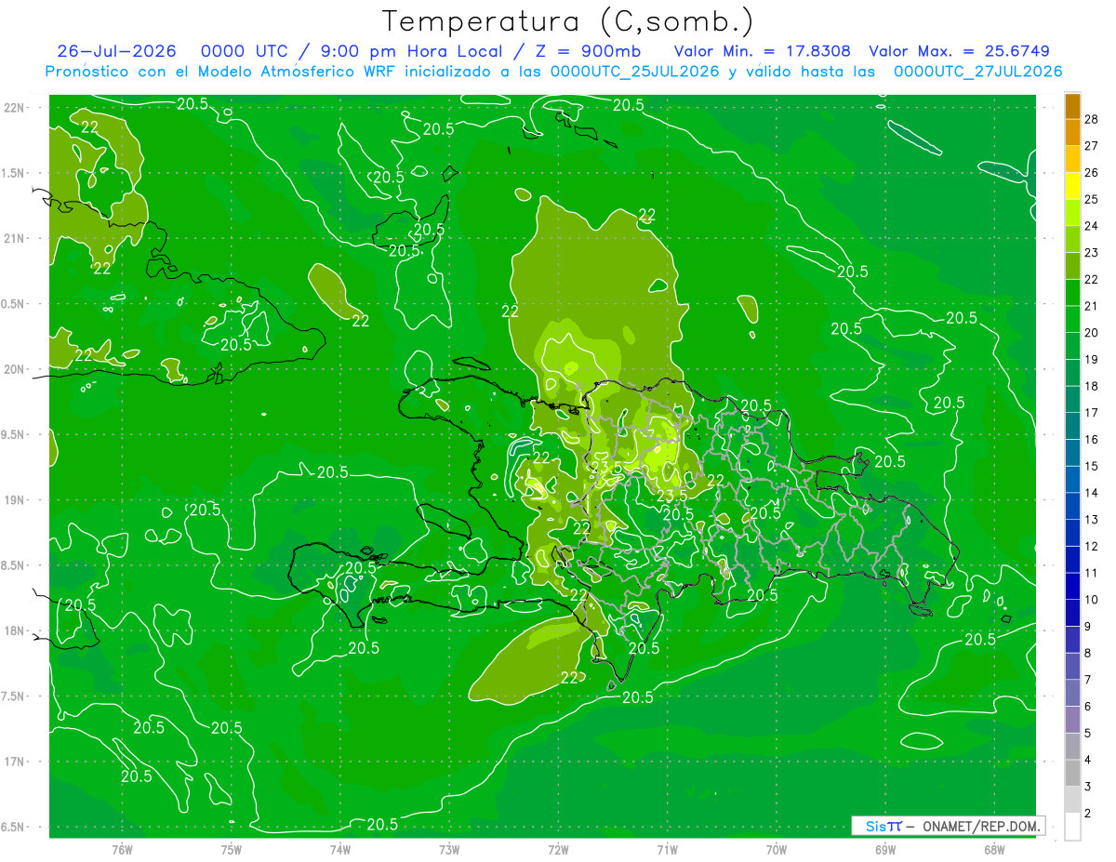Click the "Temperatura (C,somb.)" map title
This screenshot has height=862, width=1116.
[567, 20]
